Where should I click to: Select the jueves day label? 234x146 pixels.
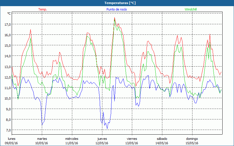(101, 138)
